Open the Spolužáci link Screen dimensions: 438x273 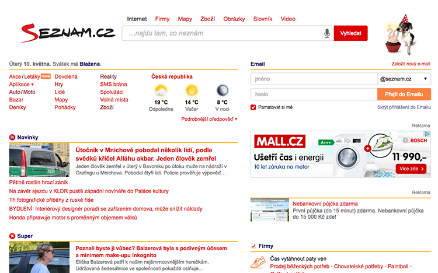point(112,92)
